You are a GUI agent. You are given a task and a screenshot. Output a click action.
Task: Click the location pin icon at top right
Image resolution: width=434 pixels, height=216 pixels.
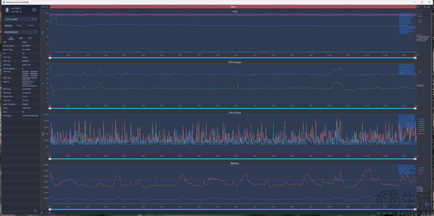(422, 6)
